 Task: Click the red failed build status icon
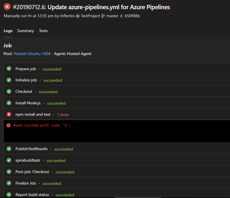7,7
